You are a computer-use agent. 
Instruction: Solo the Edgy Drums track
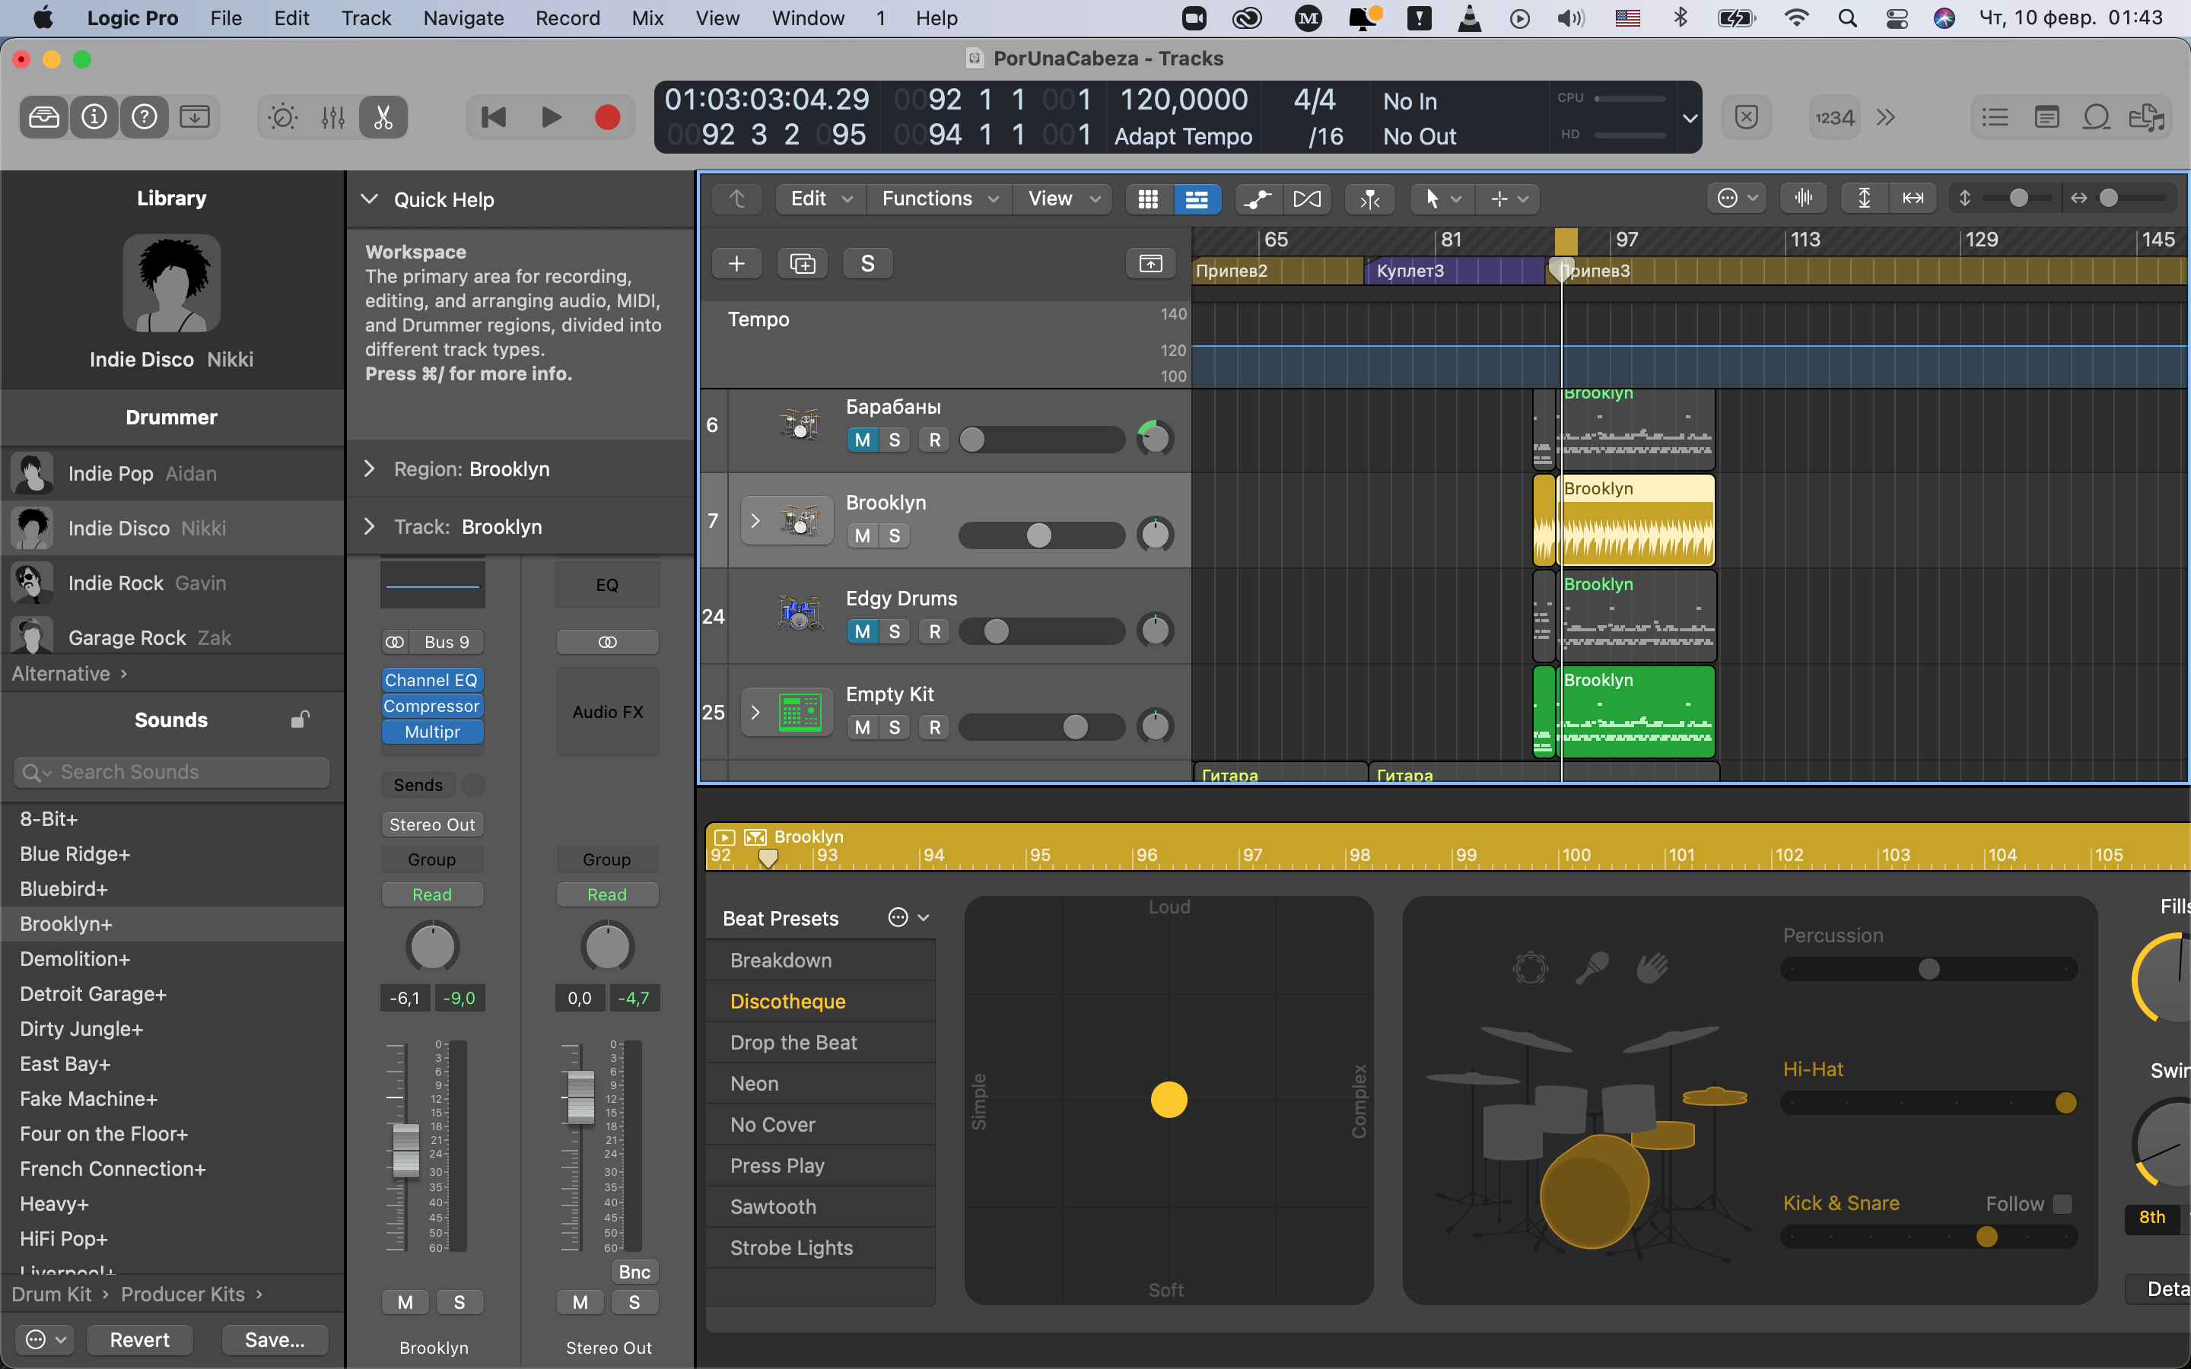tap(895, 631)
